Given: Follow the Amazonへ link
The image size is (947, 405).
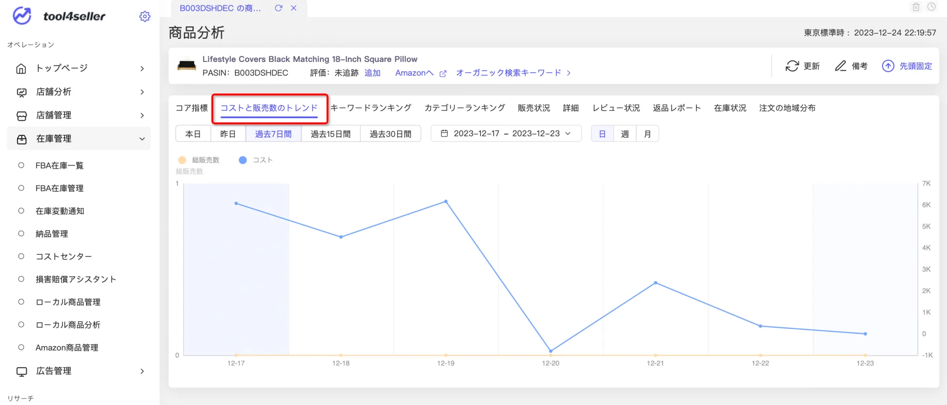Looking at the screenshot, I should [x=414, y=73].
